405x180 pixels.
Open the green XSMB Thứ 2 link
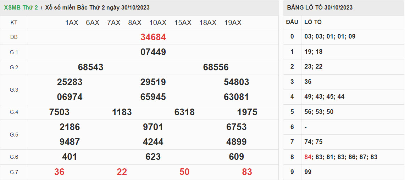point(21,7)
